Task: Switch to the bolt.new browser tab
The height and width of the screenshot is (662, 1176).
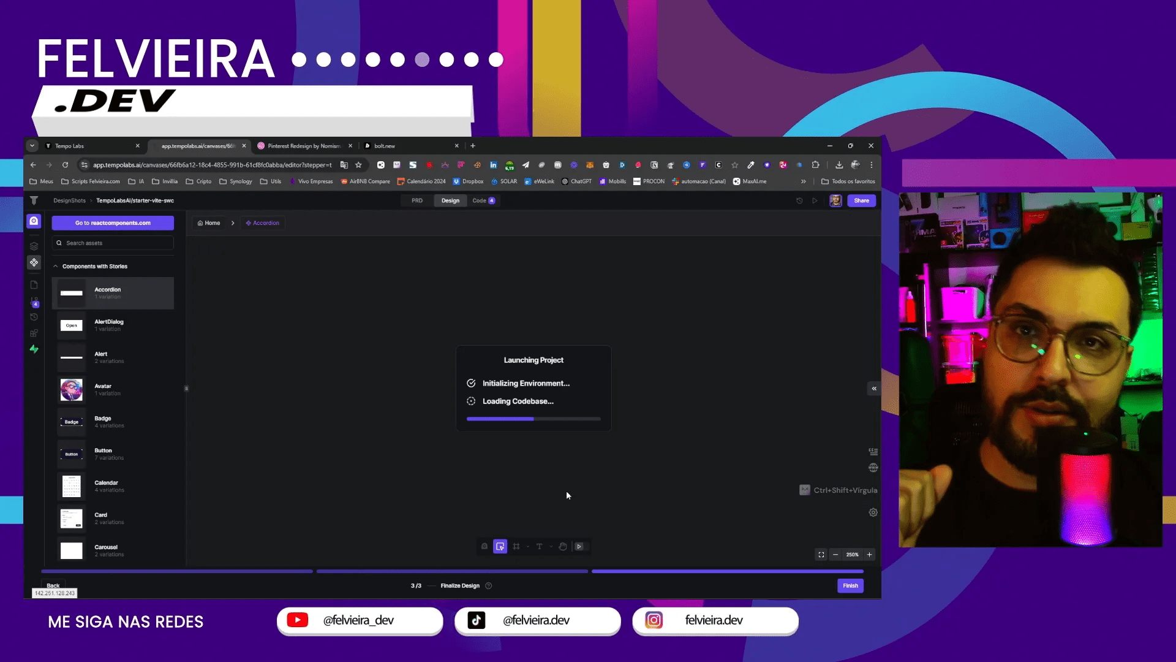Action: click(x=412, y=146)
